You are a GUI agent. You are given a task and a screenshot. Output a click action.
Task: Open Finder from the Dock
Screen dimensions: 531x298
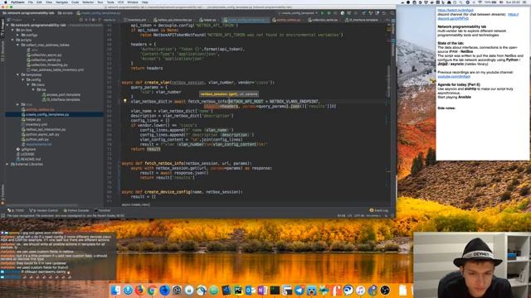tap(115, 290)
